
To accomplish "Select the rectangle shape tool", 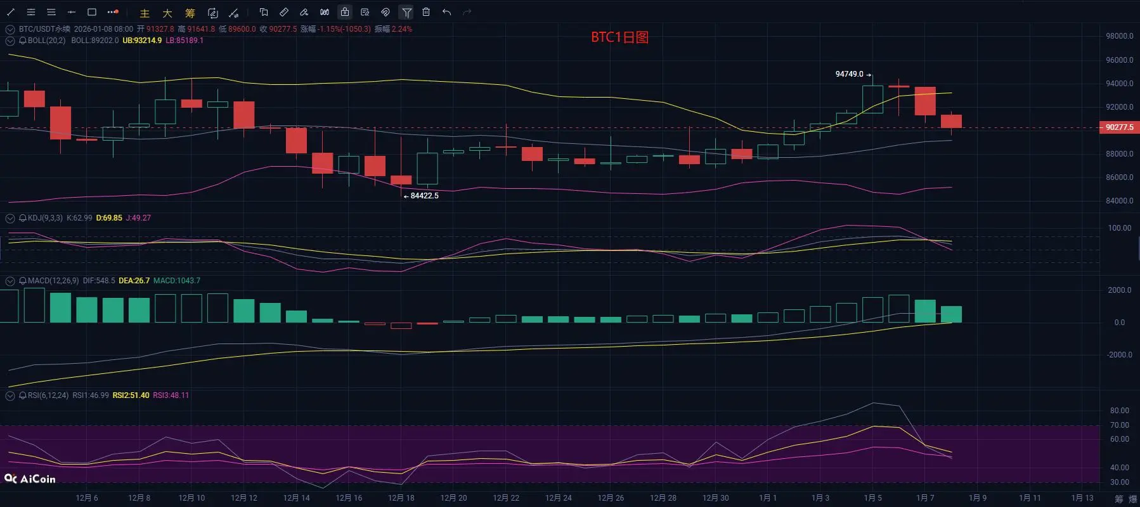I will pos(92,12).
